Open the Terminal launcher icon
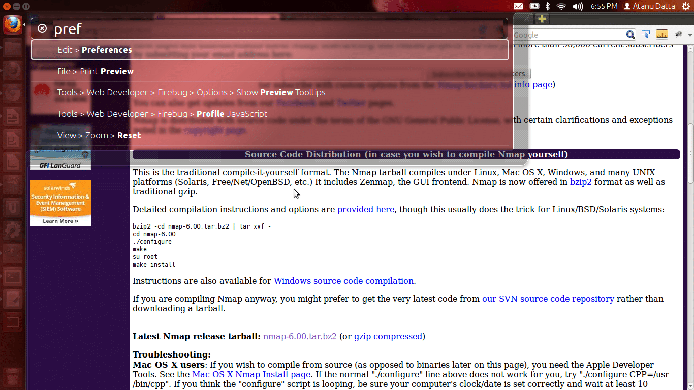Viewport: 694px width, 390px height. tap(13, 276)
